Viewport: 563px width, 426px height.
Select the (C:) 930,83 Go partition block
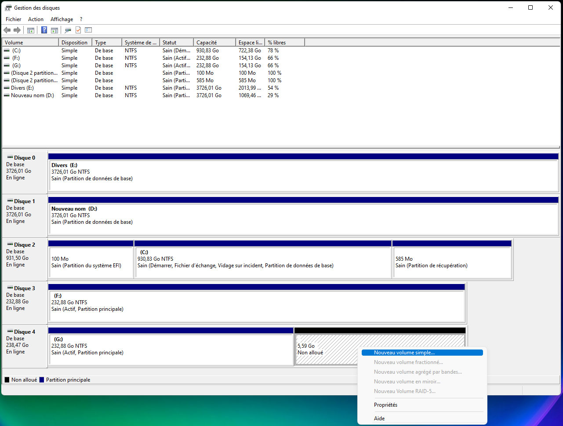click(x=263, y=259)
